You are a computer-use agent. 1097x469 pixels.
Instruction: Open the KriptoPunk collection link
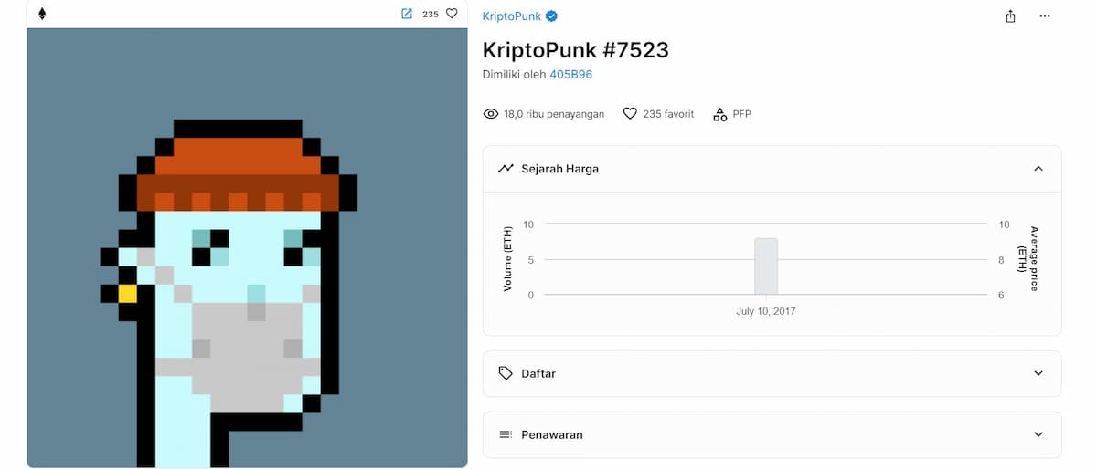coord(512,16)
